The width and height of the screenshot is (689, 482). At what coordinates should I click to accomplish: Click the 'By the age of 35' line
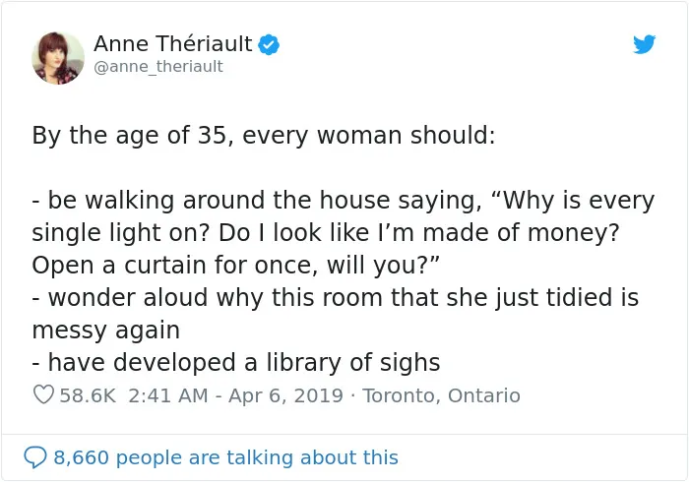coord(264,135)
